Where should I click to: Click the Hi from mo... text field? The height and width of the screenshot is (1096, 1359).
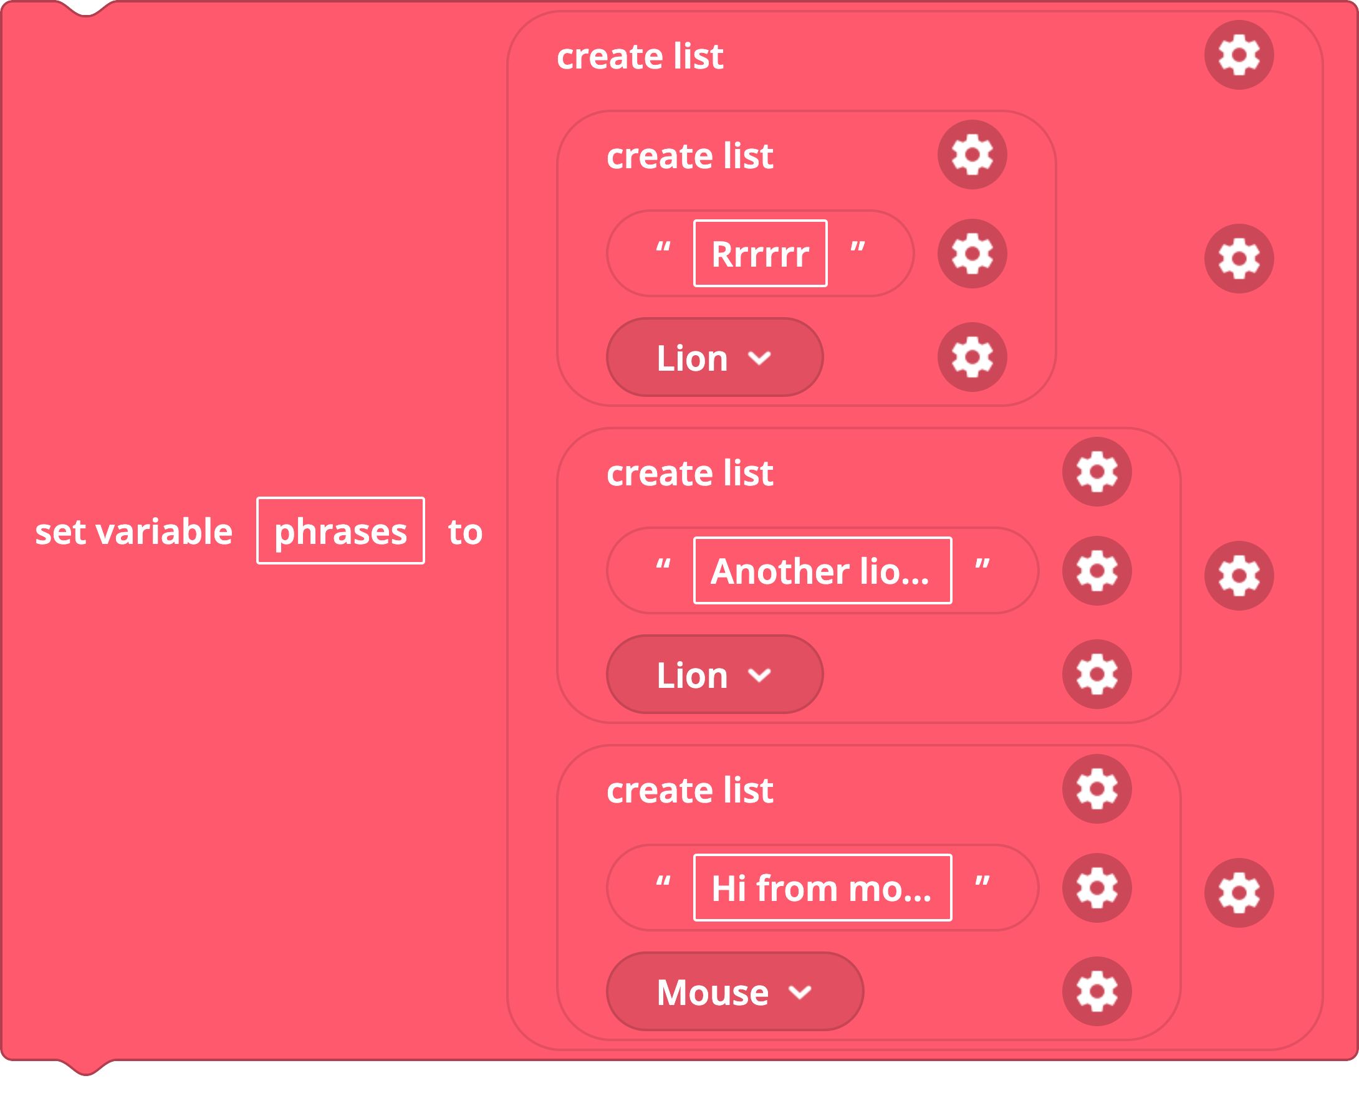823,888
